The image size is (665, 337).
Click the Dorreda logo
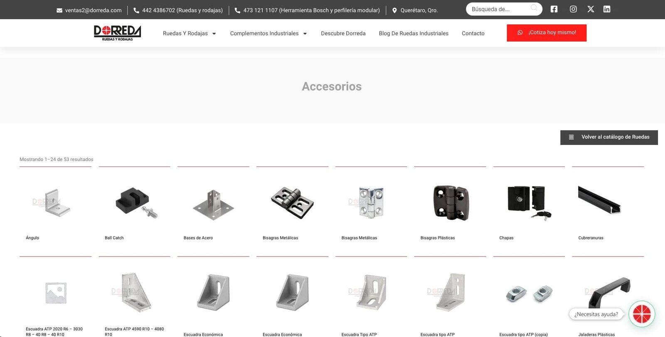coord(117,33)
